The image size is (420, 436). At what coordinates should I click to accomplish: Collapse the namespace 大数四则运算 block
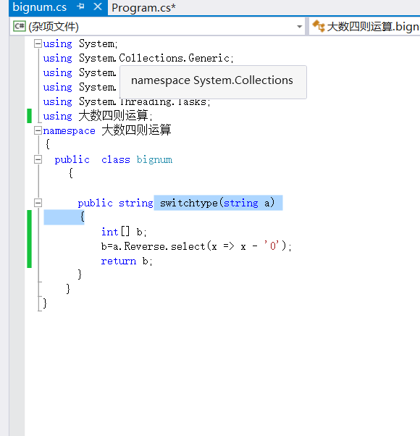(x=38, y=130)
